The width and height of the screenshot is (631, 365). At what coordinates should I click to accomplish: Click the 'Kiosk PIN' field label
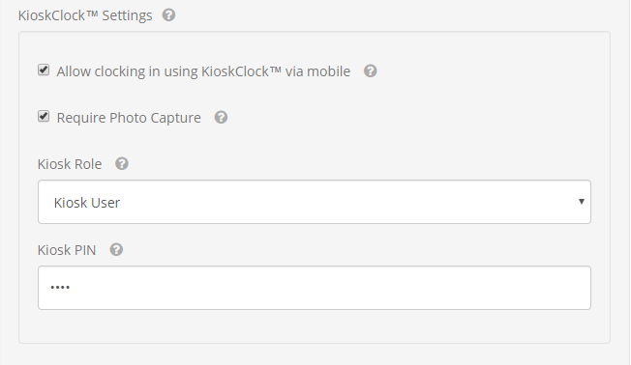(x=67, y=250)
